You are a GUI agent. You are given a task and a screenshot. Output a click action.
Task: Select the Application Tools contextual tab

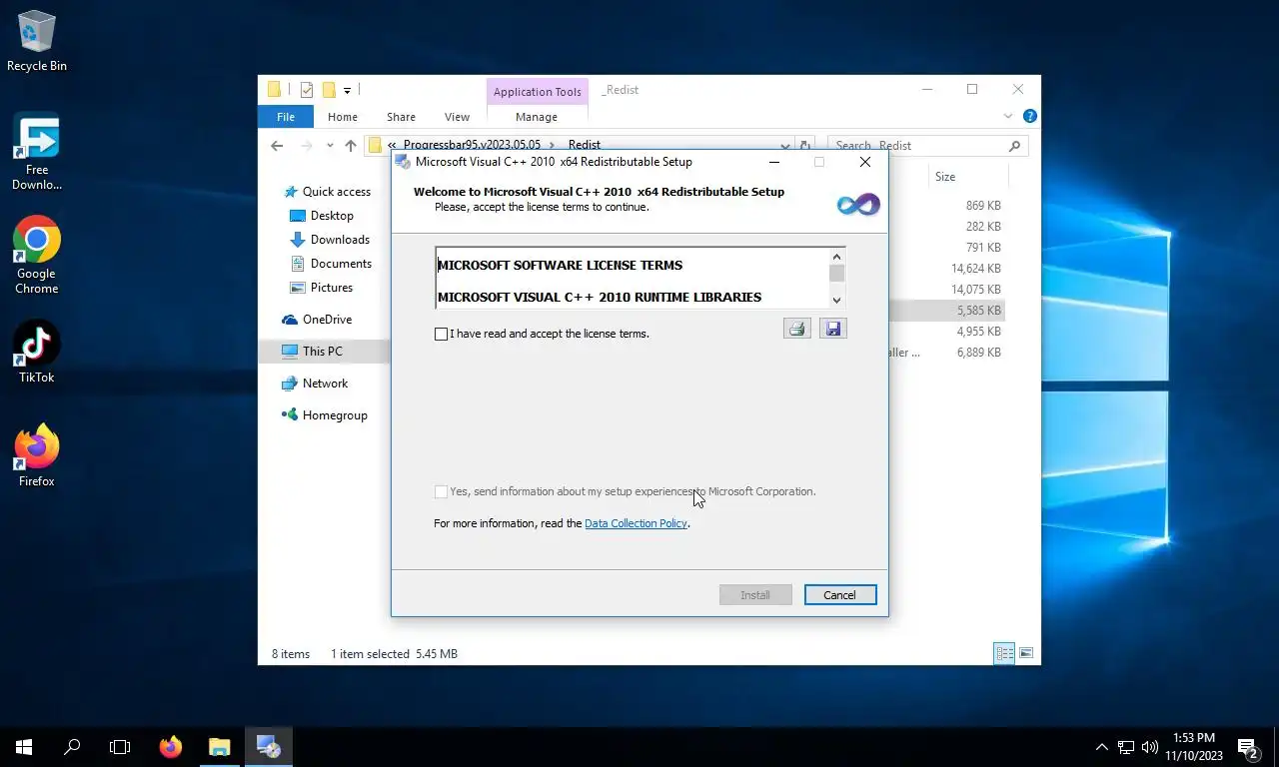pos(537,92)
